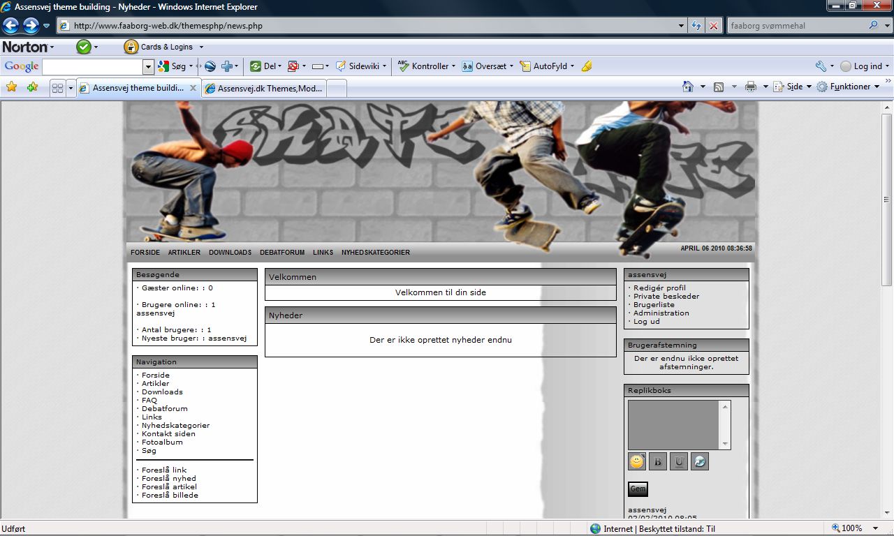Open Fotoalbum in the Navigation panel
Image resolution: width=894 pixels, height=536 pixels.
(x=162, y=442)
